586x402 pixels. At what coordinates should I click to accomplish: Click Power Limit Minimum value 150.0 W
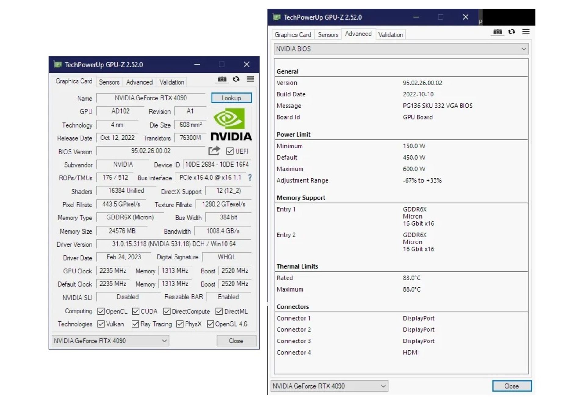[414, 146]
